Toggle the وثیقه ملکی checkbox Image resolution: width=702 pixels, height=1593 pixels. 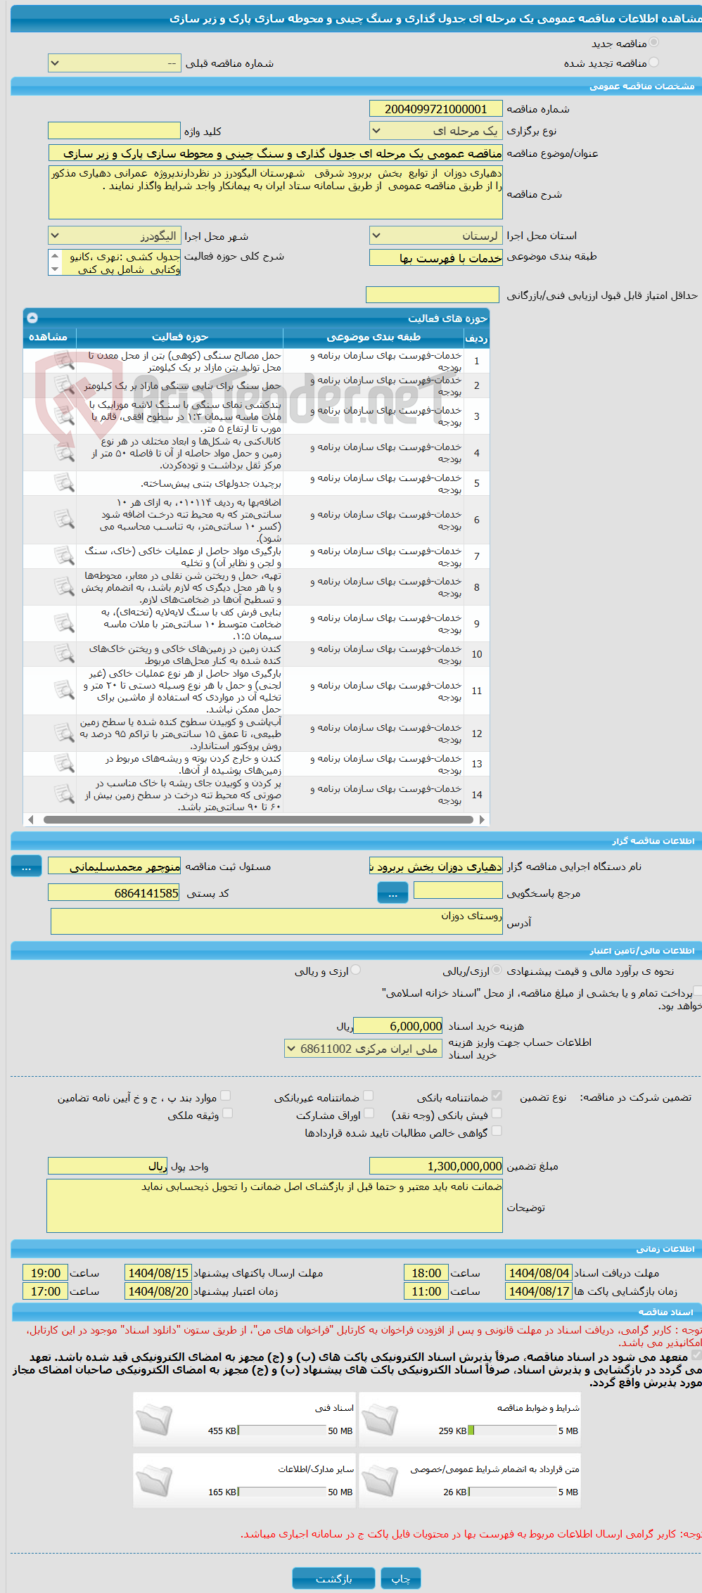coord(227,1113)
